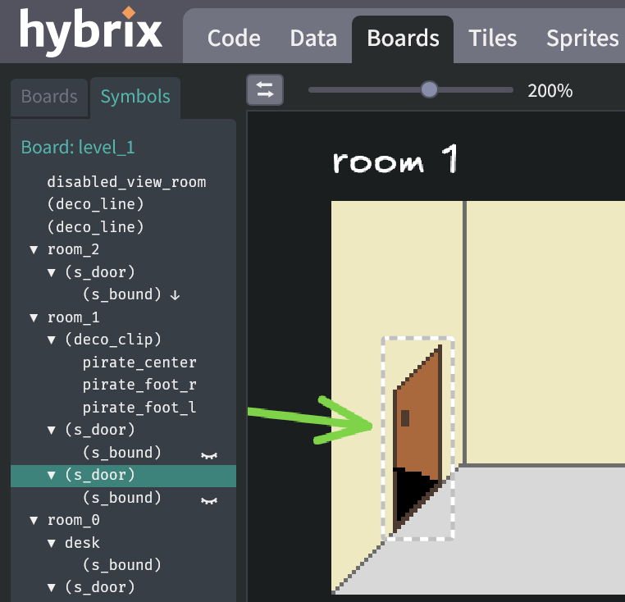Select the (deco_clip) symbol
The height and width of the screenshot is (602, 625).
click(x=113, y=340)
